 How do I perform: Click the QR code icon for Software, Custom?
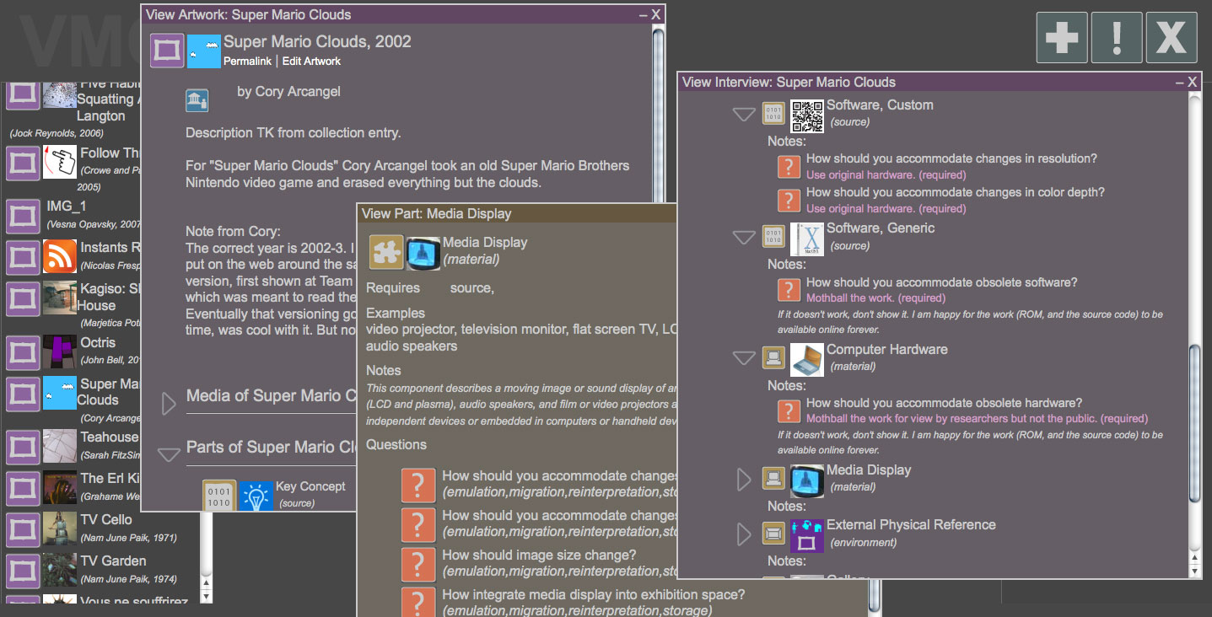pyautogui.click(x=806, y=116)
